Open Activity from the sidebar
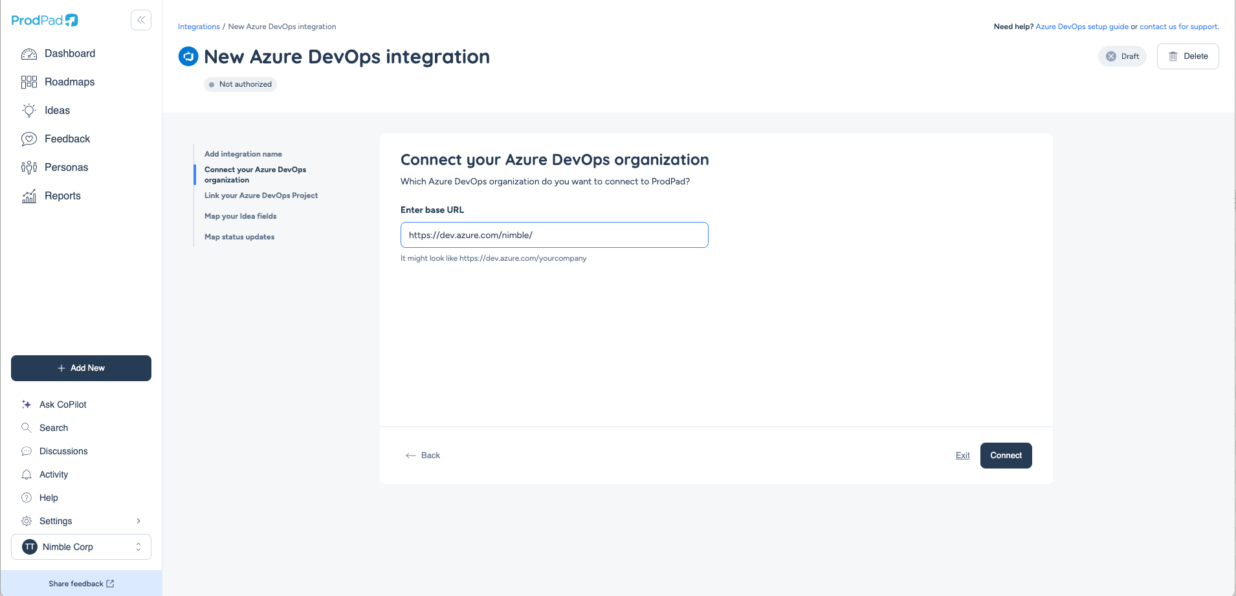The width and height of the screenshot is (1236, 596). point(54,474)
